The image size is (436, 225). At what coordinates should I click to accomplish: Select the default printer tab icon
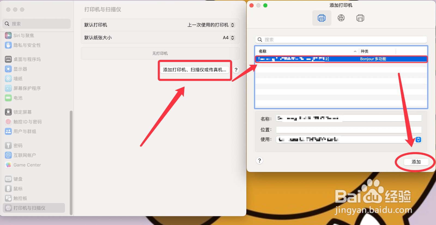click(322, 18)
